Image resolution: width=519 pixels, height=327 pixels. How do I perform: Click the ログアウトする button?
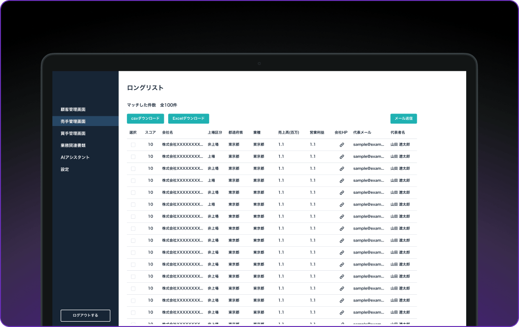click(86, 315)
